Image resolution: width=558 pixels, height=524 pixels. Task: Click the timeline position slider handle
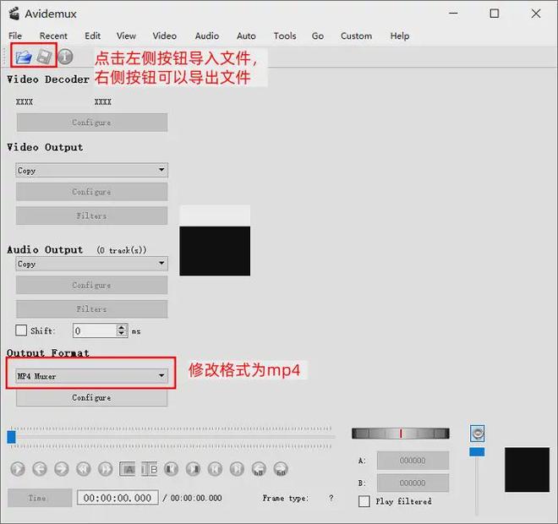pyautogui.click(x=11, y=437)
